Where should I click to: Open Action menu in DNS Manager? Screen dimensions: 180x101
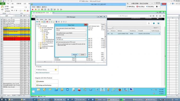pyautogui.click(x=41, y=19)
